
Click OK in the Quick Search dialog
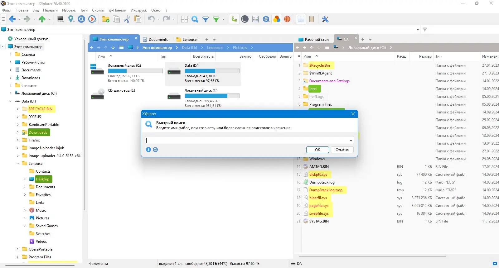coord(317,150)
